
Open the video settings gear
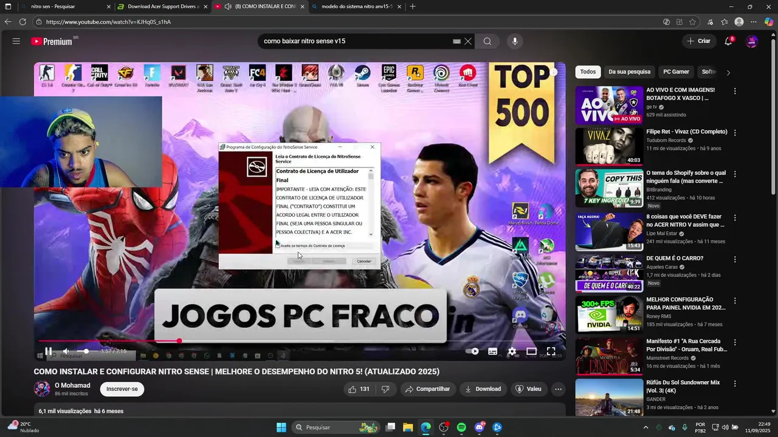click(512, 351)
